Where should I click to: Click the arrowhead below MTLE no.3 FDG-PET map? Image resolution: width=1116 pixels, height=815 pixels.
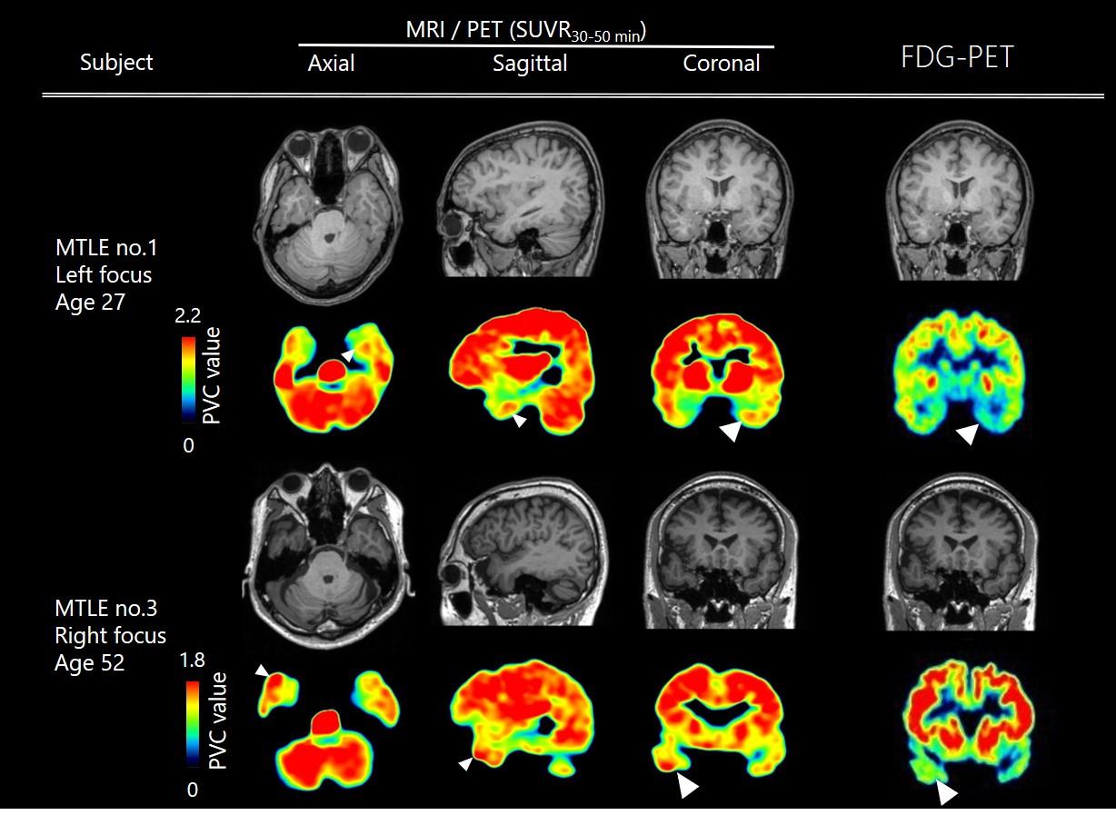coord(947,794)
